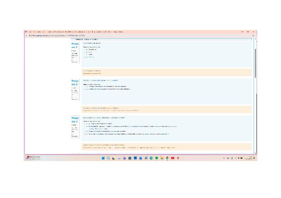Viewport: 281px width, 198px height.
Task: Open File Explorer folder icon in taskbar
Action: pyautogui.click(x=162, y=158)
